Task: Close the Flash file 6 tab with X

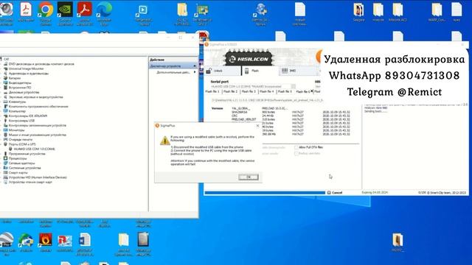Action: (311, 91)
